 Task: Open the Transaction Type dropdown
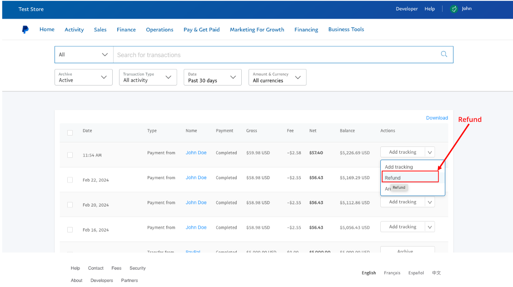coord(148,77)
